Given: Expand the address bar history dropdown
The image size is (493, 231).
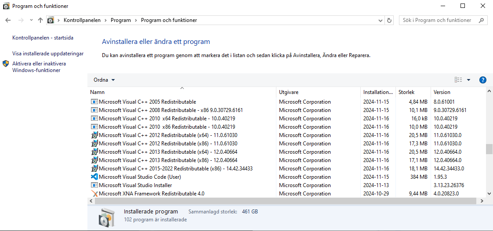Looking at the screenshot, I should pos(380,20).
